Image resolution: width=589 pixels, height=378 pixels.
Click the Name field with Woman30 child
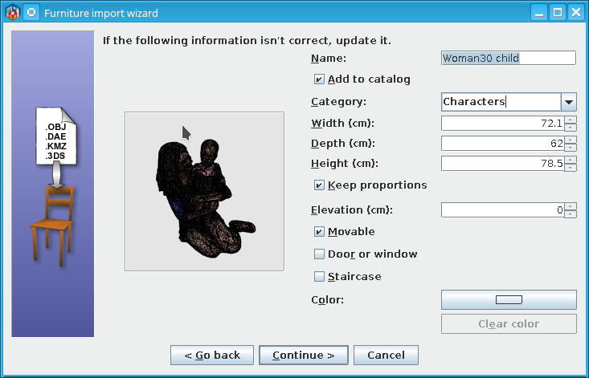tap(509, 58)
